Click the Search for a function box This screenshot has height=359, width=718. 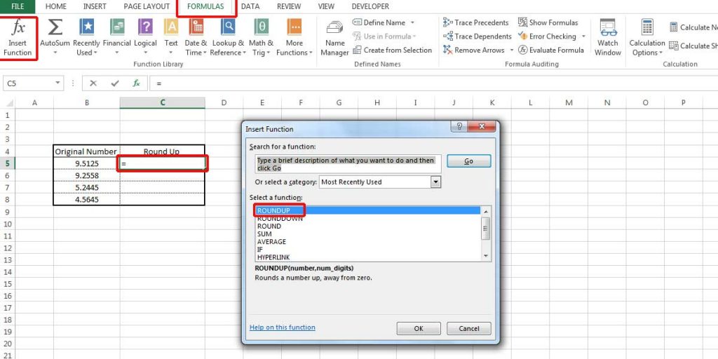pyautogui.click(x=348, y=164)
